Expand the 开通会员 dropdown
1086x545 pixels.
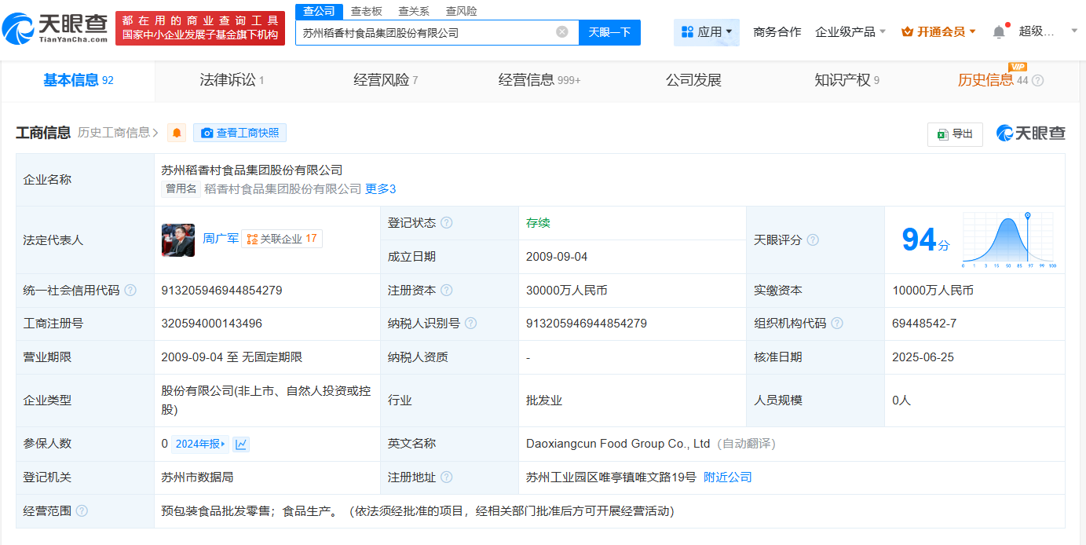click(938, 32)
